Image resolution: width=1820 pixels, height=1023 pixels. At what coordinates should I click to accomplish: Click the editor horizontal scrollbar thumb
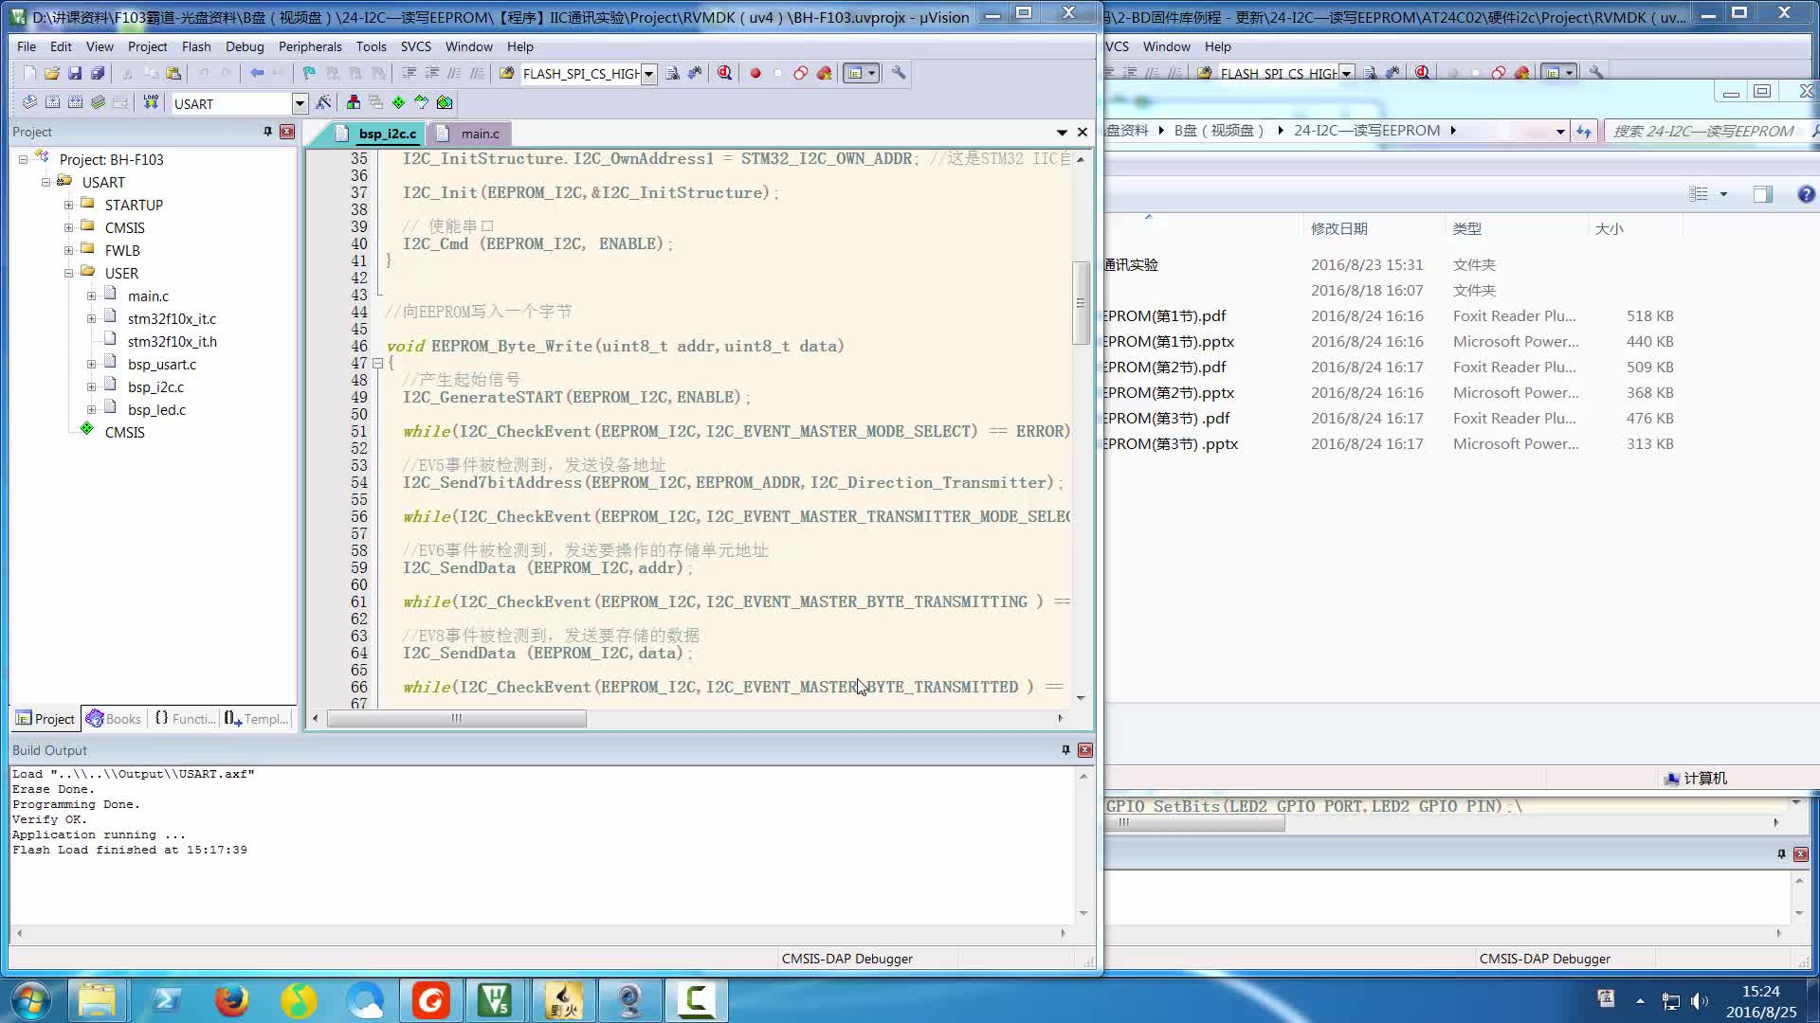457,719
